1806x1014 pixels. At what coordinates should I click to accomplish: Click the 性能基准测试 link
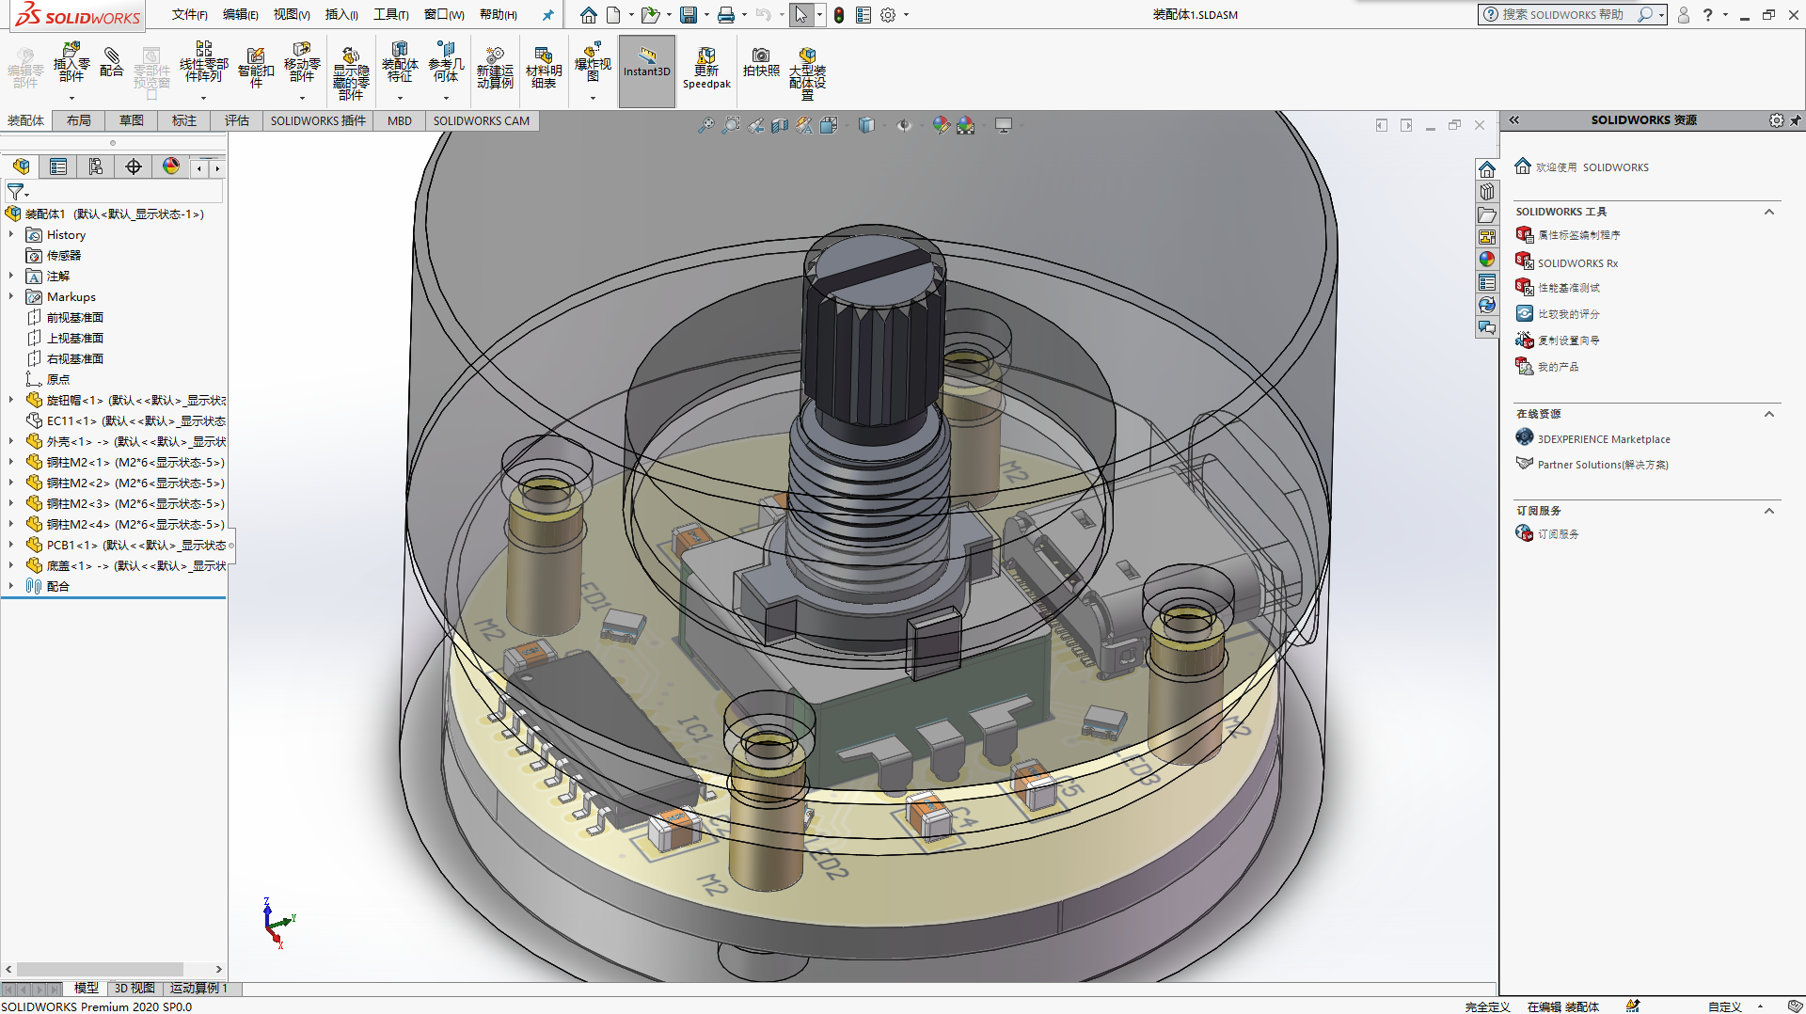tap(1568, 288)
